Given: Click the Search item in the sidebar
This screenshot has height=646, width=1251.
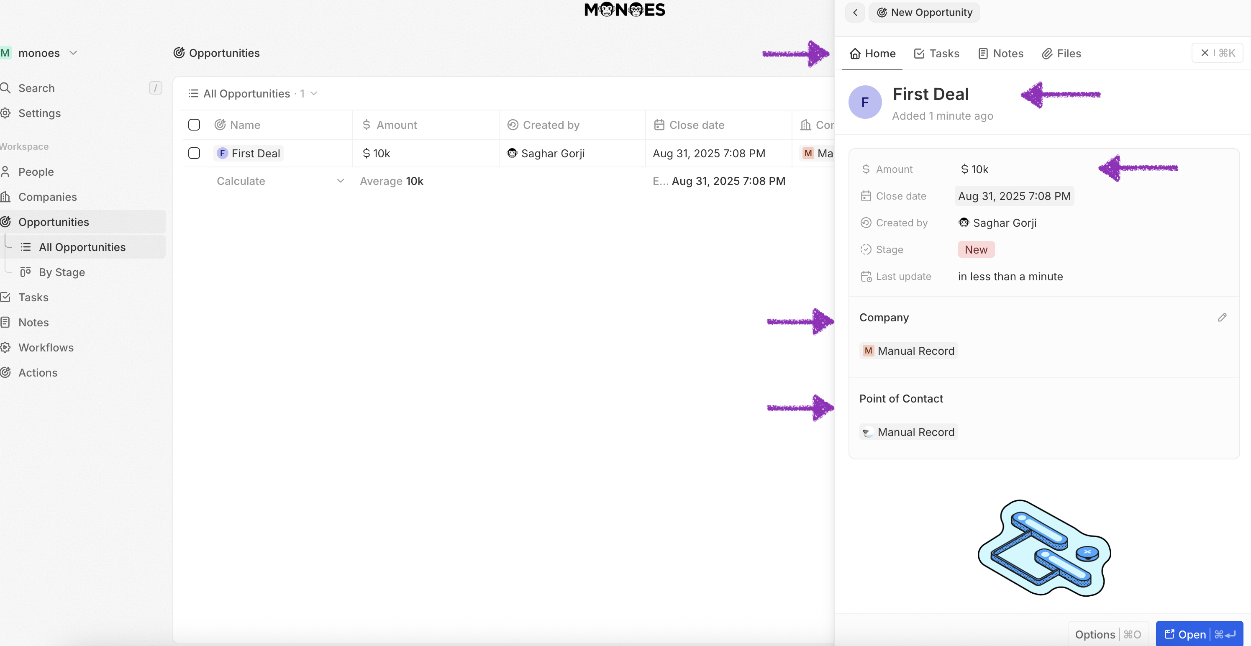Looking at the screenshot, I should tap(36, 88).
